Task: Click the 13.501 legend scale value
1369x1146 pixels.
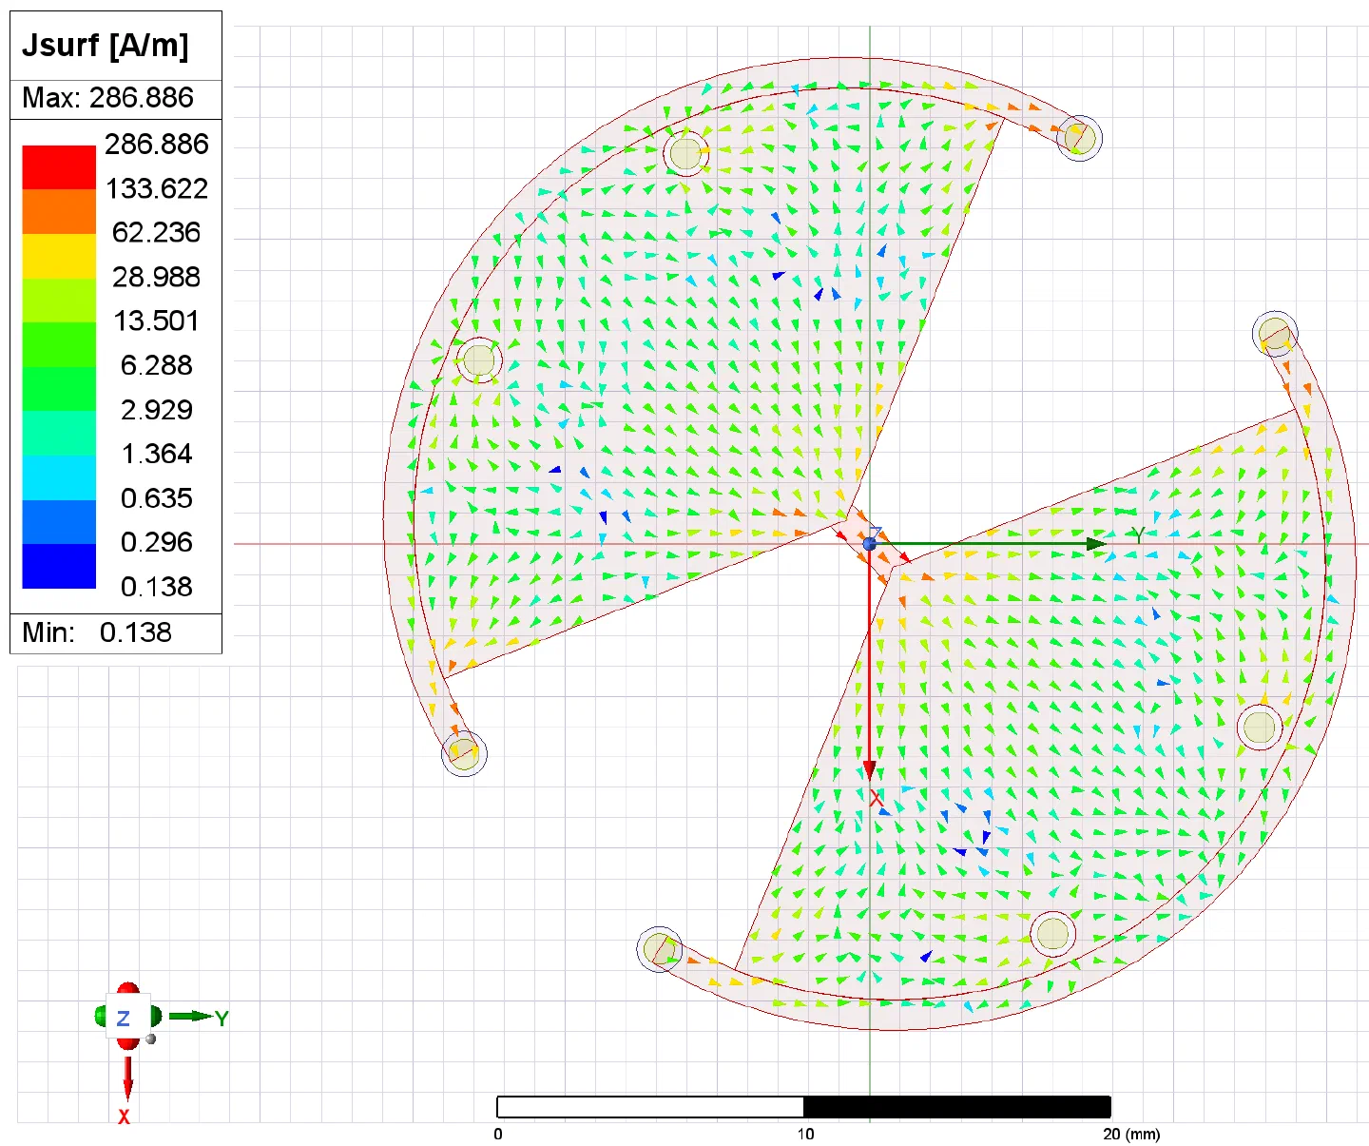Action: (x=157, y=321)
